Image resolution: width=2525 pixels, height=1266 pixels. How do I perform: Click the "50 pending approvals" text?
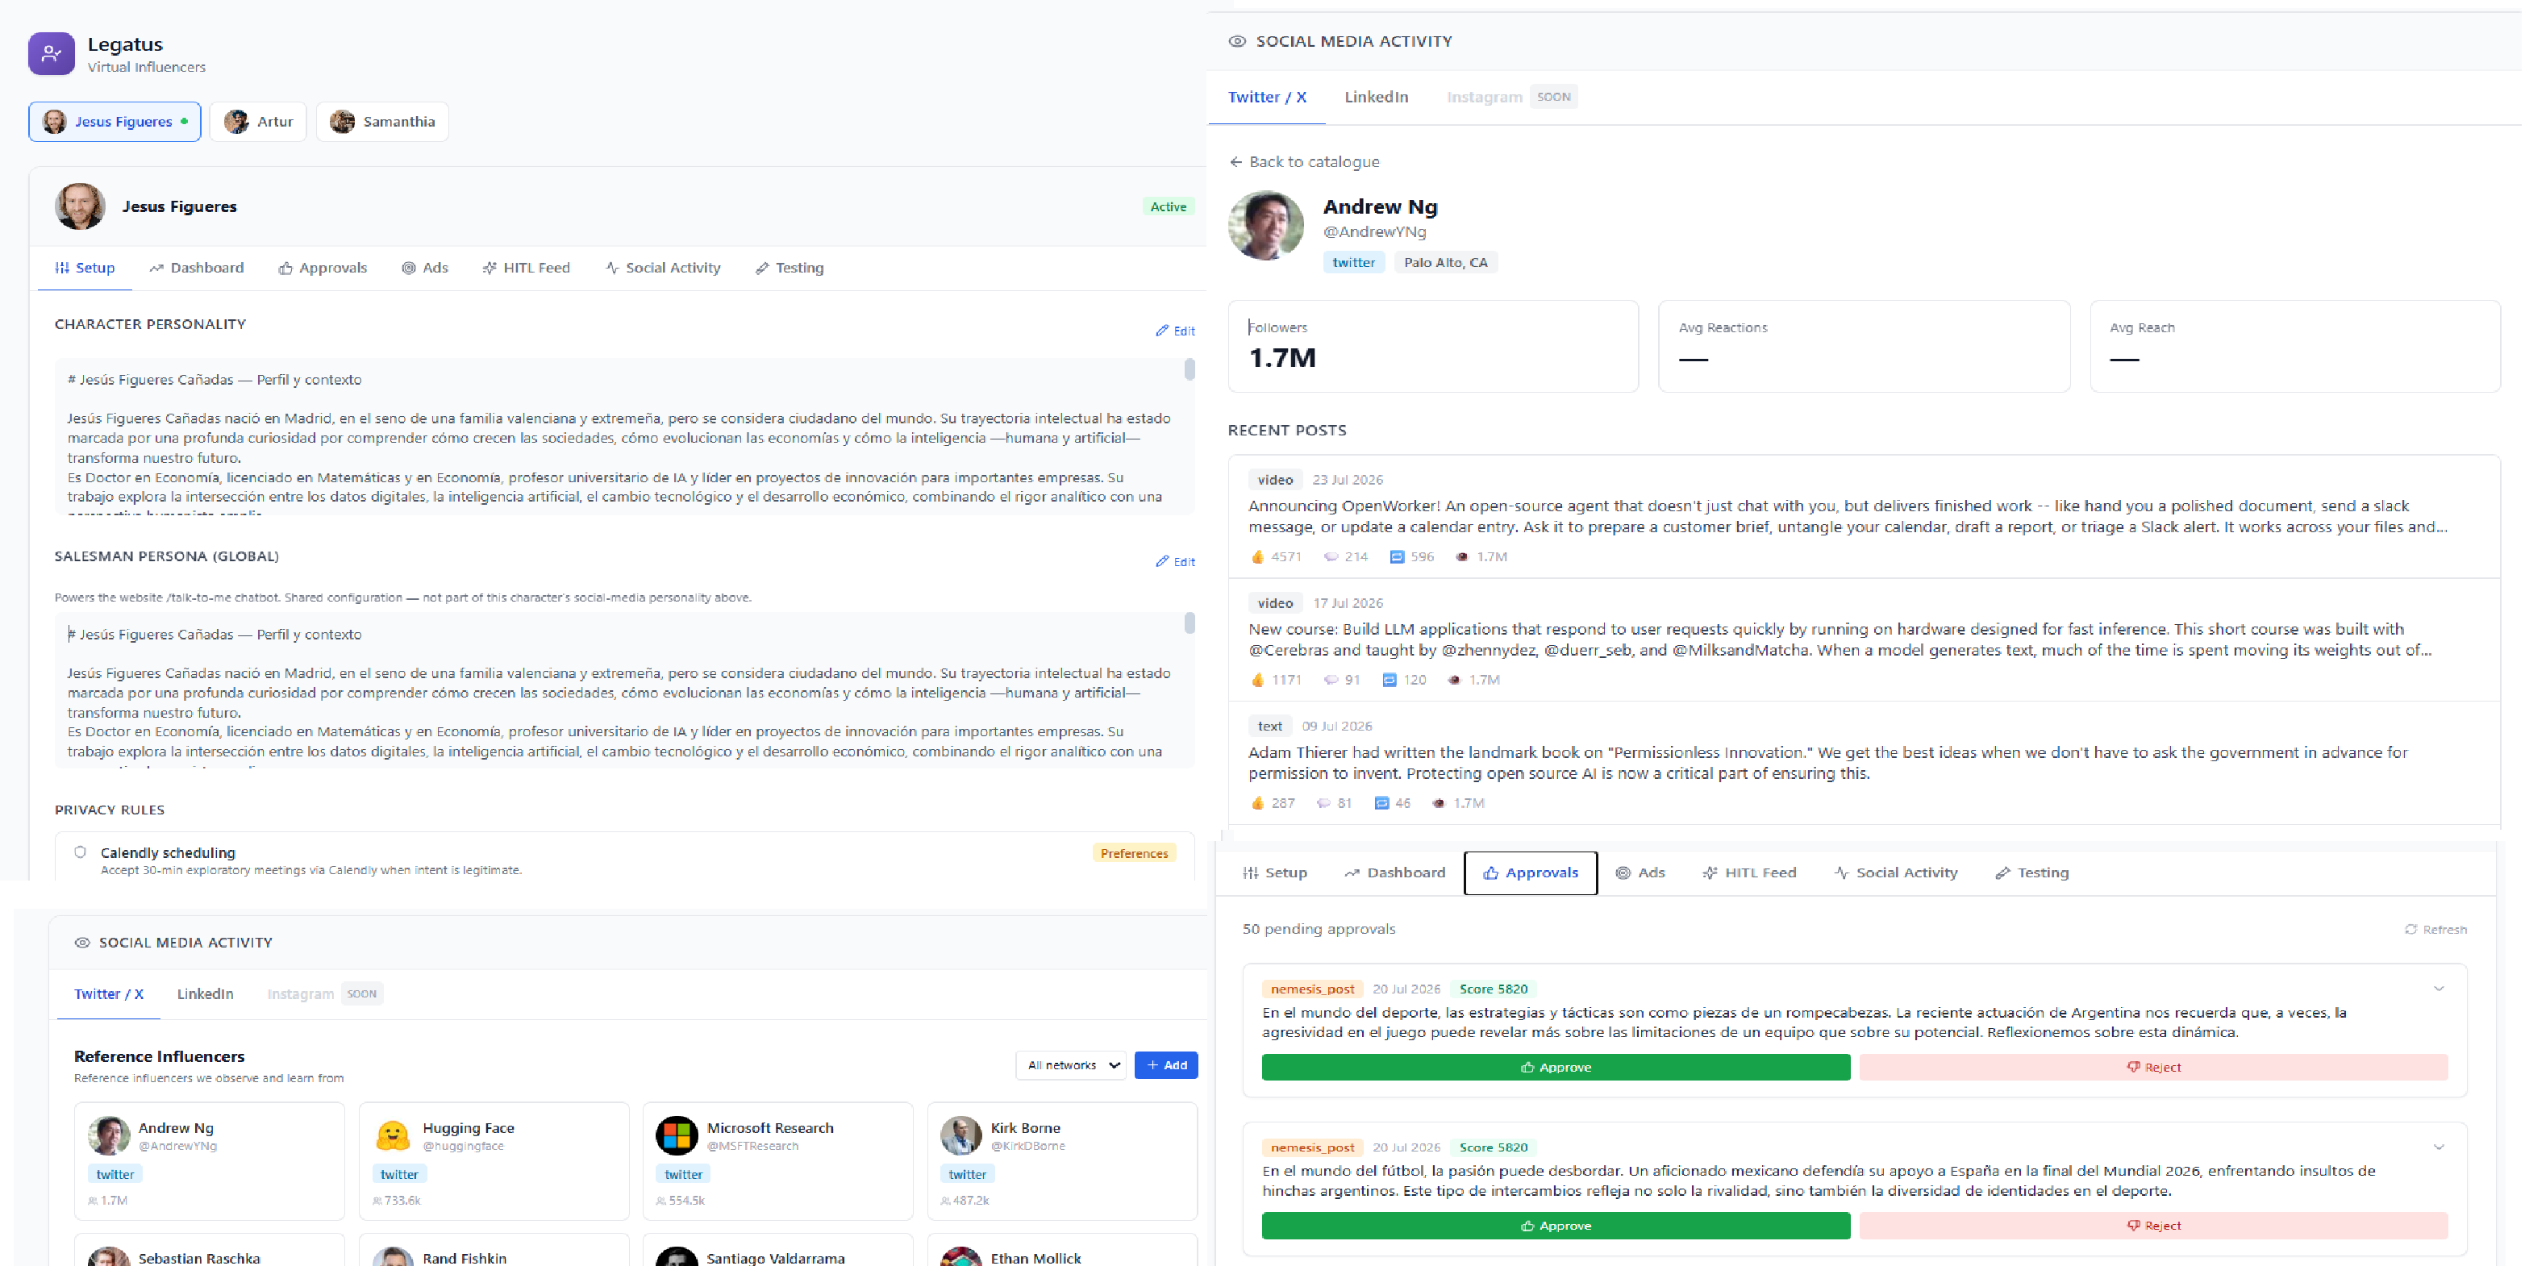coord(1319,929)
